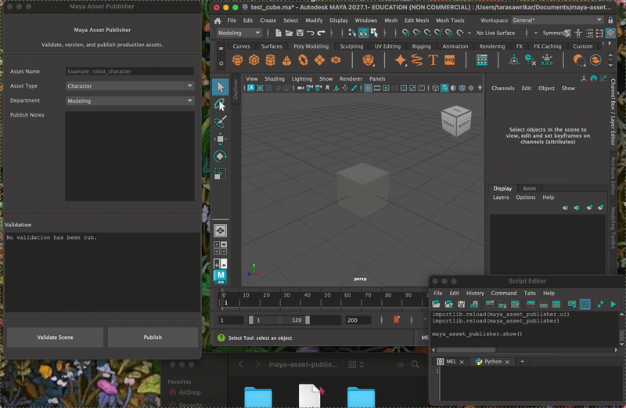This screenshot has width=626, height=408.
Task: Open the Department dropdown
Action: 129,101
